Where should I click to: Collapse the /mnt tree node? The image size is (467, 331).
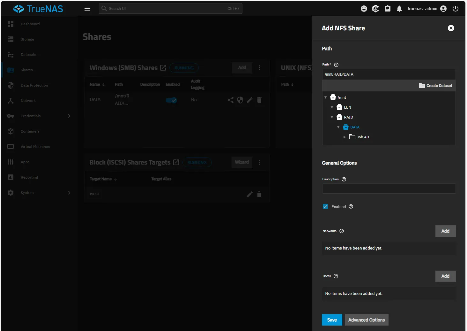click(x=325, y=97)
